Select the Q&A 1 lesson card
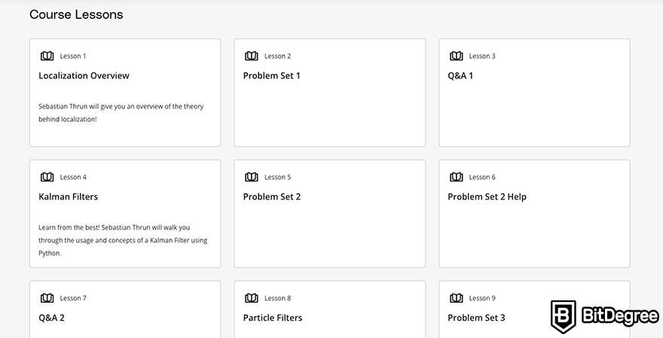 tap(534, 93)
